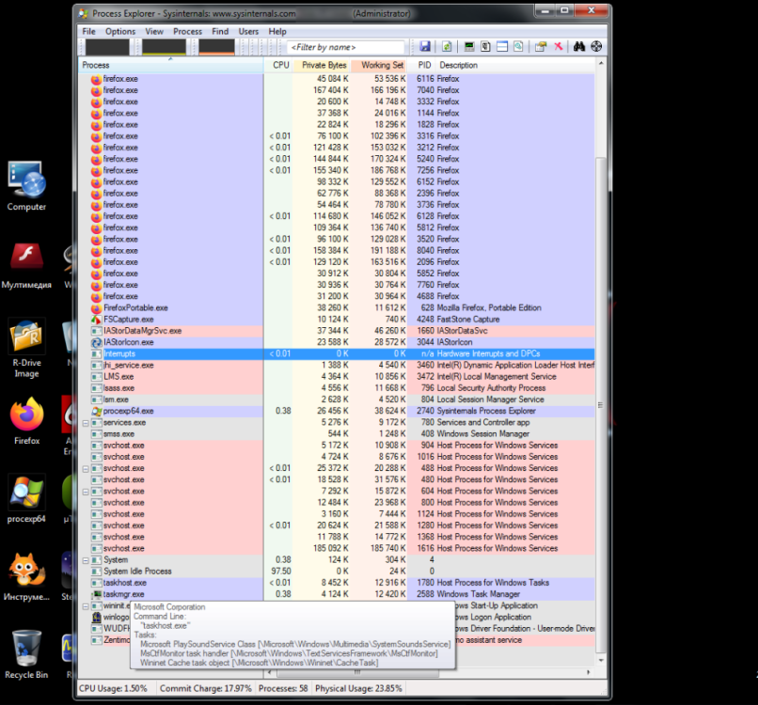Click the "Physical Usage: 23.85%" status bar entry
The width and height of the screenshot is (758, 705).
(358, 689)
